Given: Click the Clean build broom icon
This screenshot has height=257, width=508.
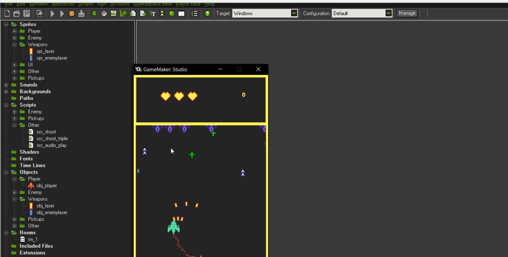Looking at the screenshot, I should 81,13.
